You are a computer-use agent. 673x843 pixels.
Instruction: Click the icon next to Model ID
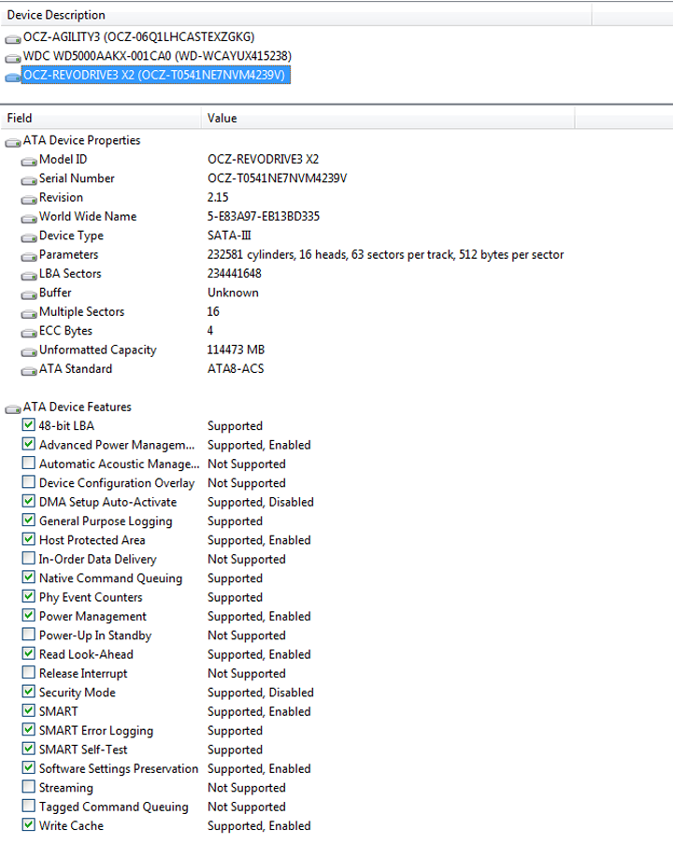point(29,162)
